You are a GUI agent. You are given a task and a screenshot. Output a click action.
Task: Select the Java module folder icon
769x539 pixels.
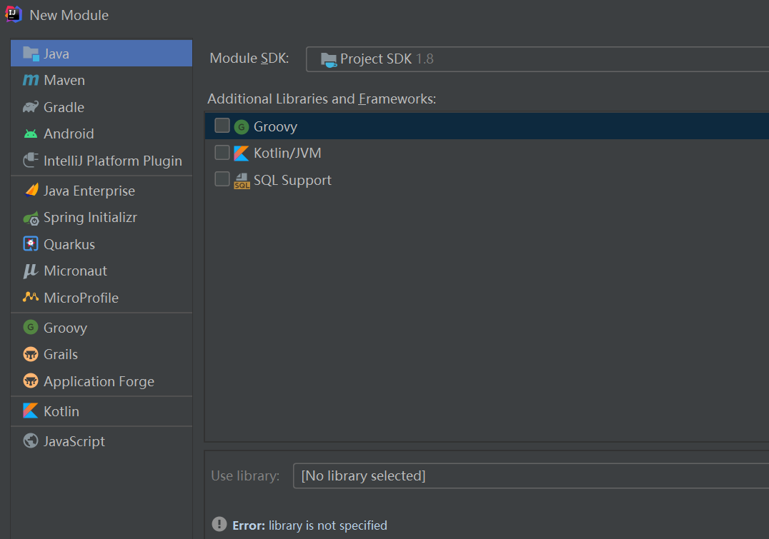pos(31,54)
